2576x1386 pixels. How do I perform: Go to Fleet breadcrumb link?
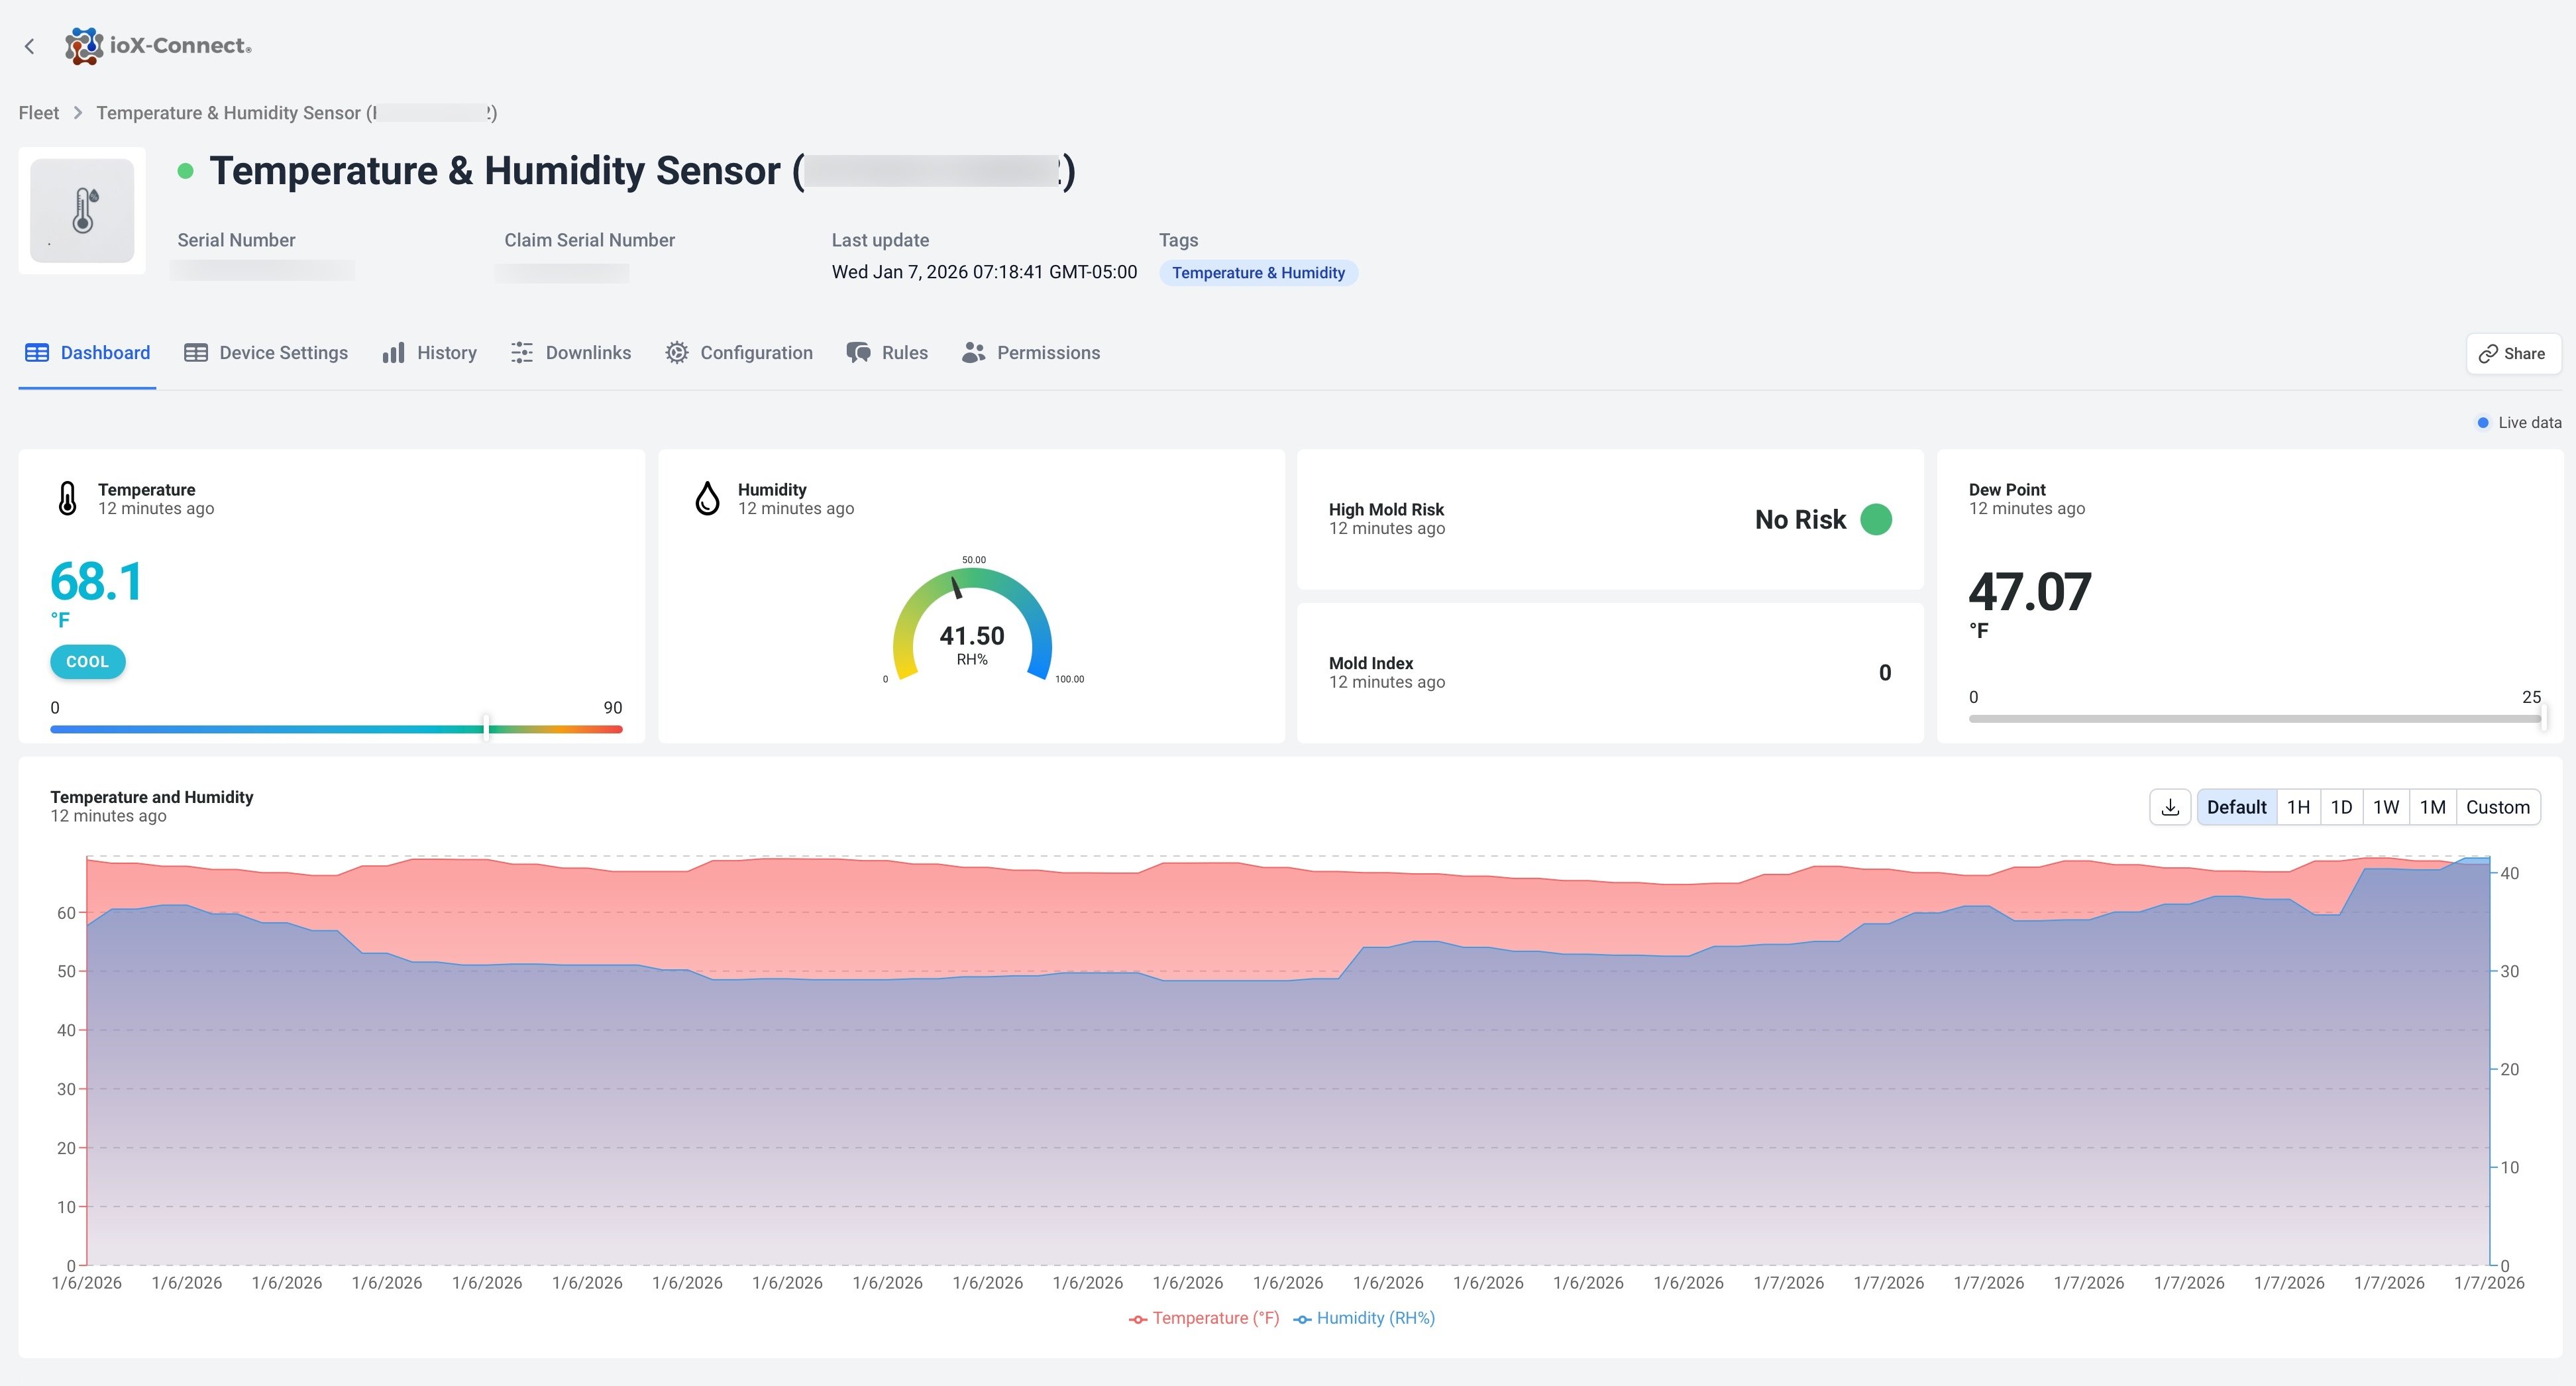39,113
